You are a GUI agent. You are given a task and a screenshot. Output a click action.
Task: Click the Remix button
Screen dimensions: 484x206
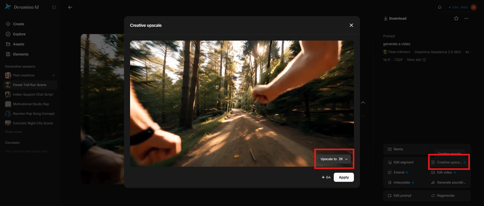396,149
